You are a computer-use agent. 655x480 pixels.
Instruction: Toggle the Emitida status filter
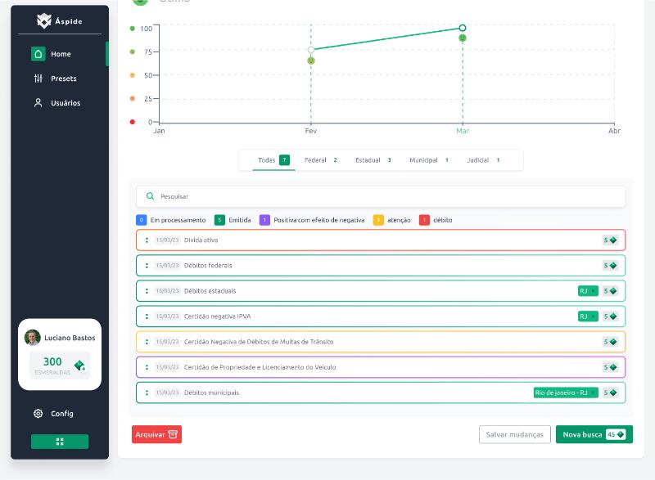(x=233, y=220)
